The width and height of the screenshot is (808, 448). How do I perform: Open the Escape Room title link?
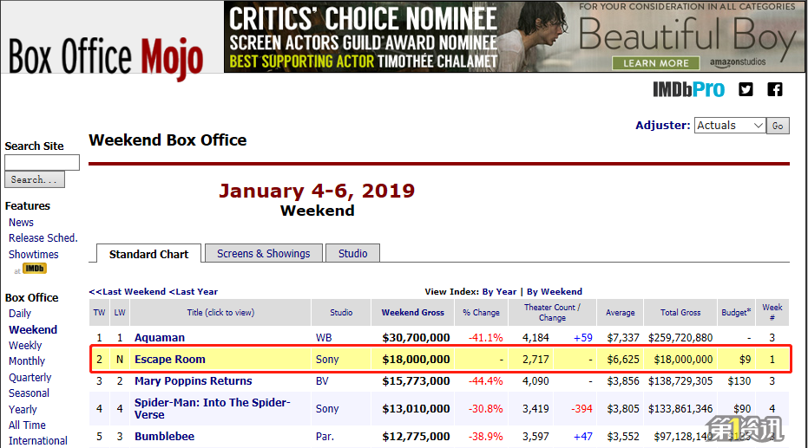pyautogui.click(x=170, y=360)
